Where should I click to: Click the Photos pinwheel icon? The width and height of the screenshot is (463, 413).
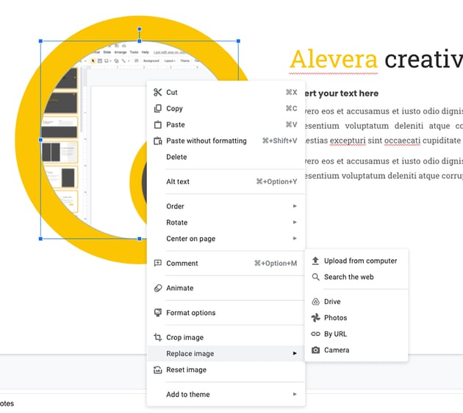click(x=315, y=318)
